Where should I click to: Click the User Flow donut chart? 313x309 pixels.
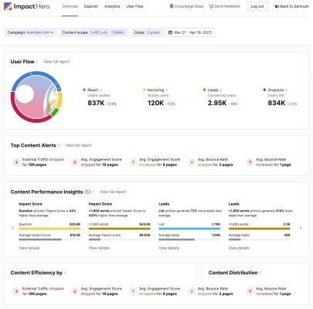pos(36,97)
